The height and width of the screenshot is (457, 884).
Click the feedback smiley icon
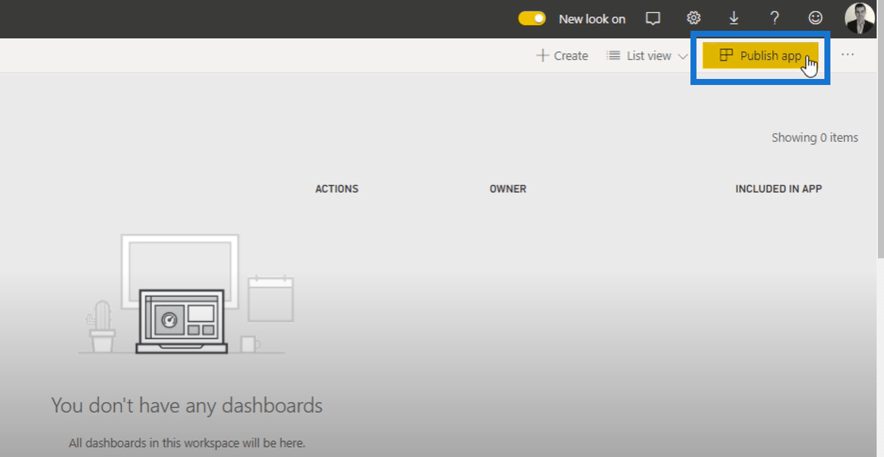point(816,18)
